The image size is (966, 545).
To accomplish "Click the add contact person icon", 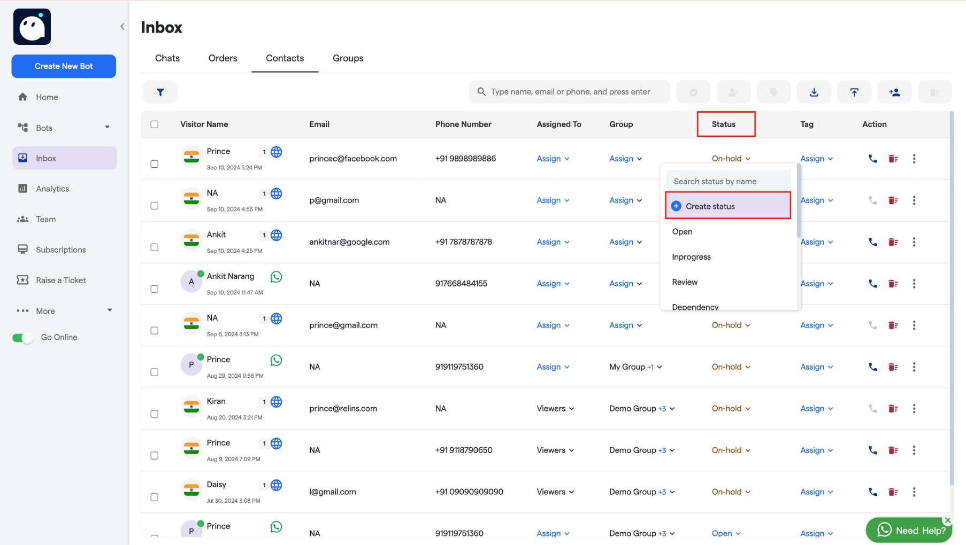I will pyautogui.click(x=894, y=92).
